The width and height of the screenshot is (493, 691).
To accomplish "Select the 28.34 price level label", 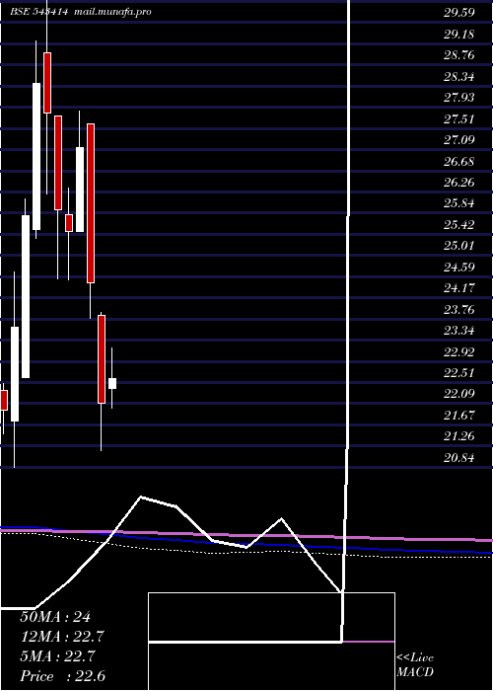I will click(x=459, y=77).
